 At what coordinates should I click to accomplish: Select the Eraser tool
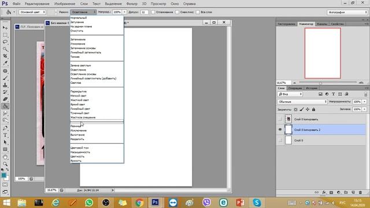[x=5, y=99]
